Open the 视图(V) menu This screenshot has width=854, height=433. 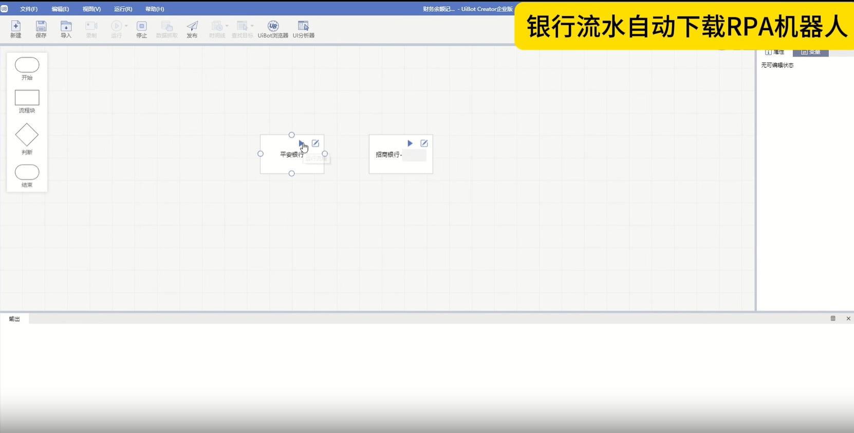(91, 9)
